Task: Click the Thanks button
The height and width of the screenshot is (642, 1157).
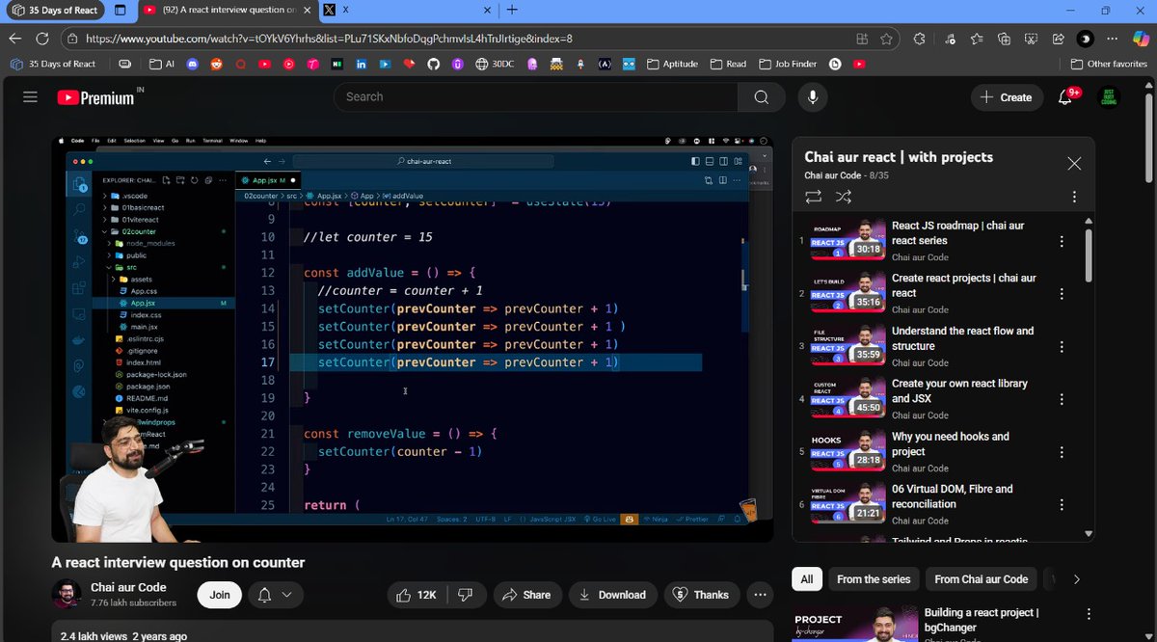Action: (701, 595)
